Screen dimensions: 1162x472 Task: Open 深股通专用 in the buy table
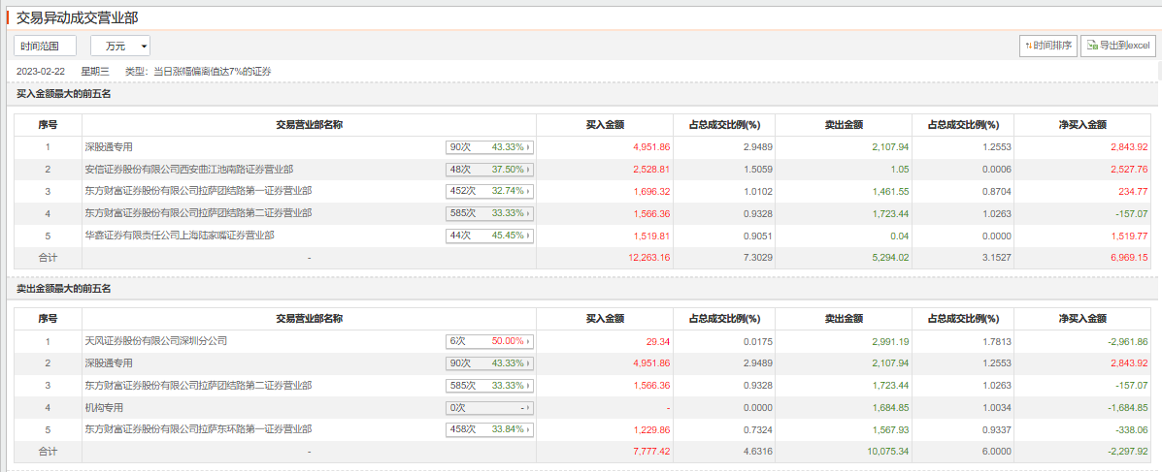coord(109,147)
